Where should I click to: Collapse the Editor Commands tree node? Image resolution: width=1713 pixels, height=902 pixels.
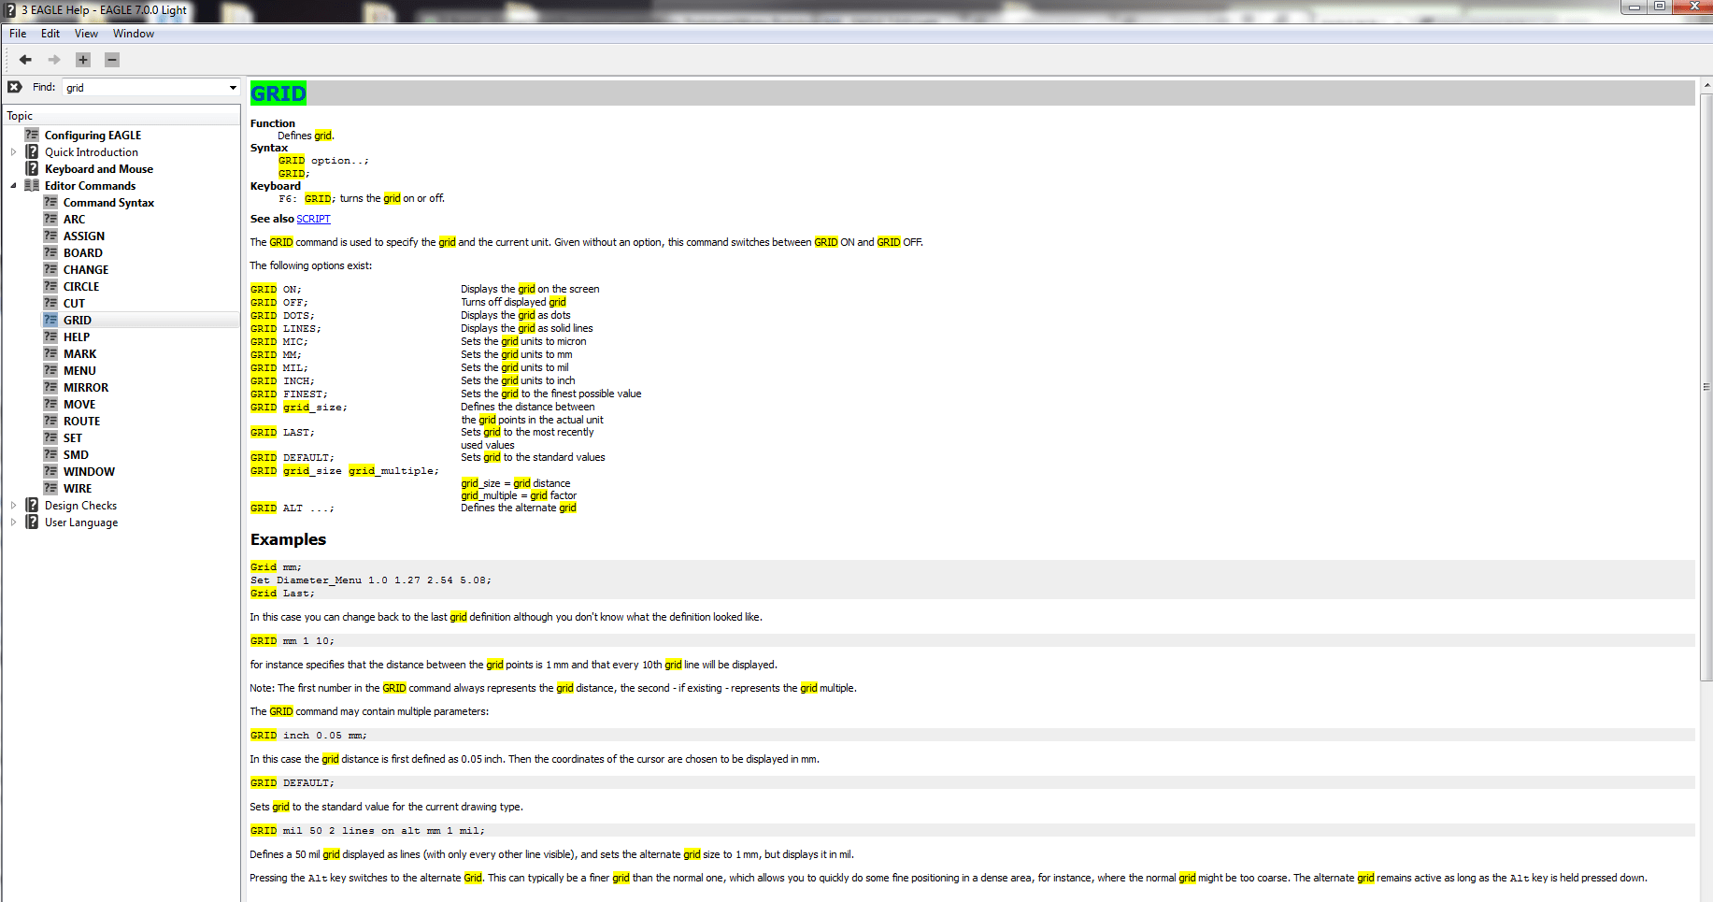tap(13, 185)
